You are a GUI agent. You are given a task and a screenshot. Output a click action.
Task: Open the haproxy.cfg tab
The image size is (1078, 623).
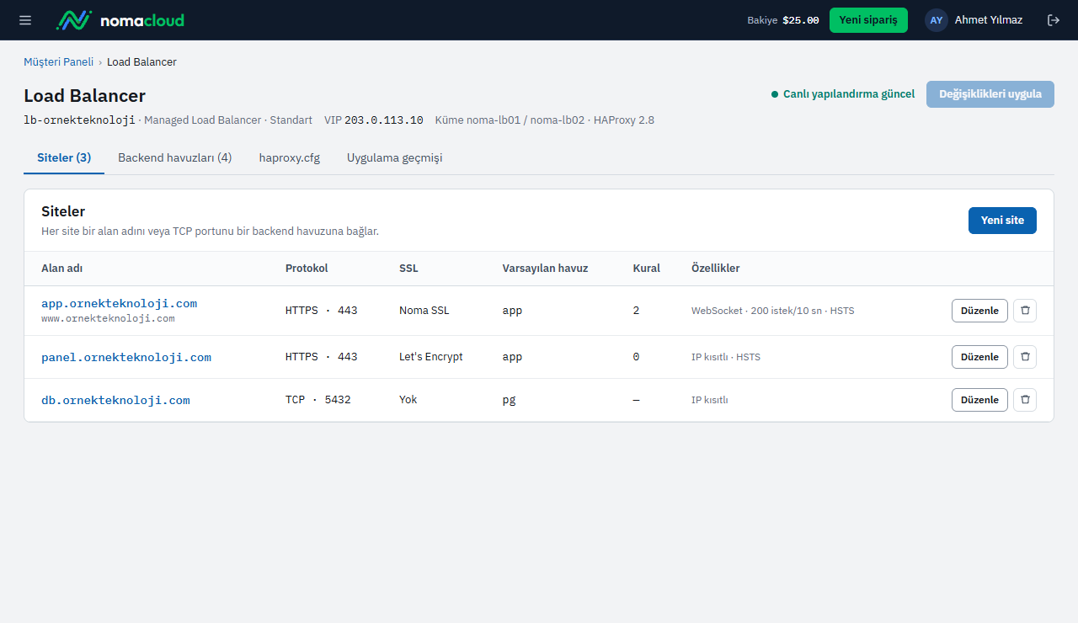pyautogui.click(x=290, y=157)
